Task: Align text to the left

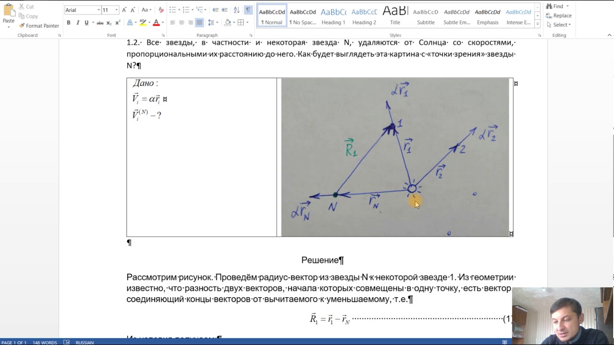Action: coord(172,23)
